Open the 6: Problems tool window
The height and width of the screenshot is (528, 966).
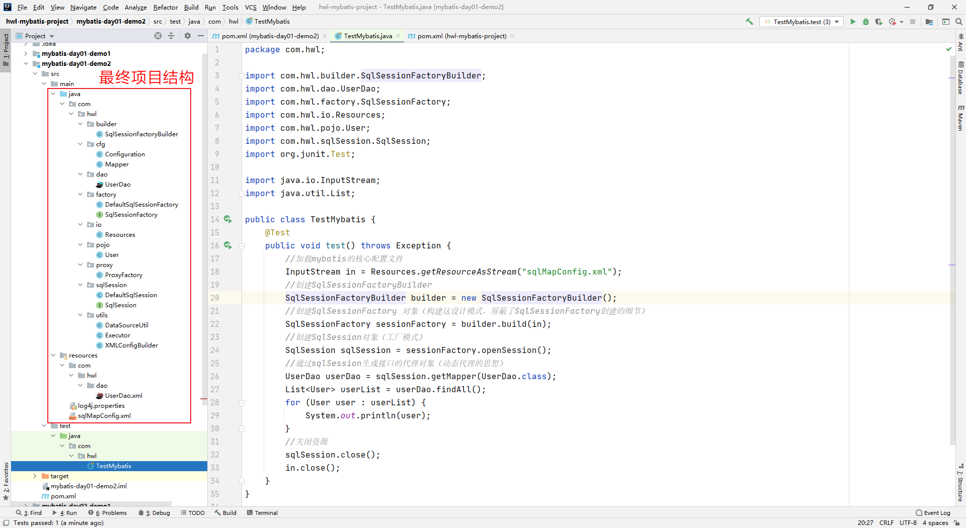click(108, 513)
